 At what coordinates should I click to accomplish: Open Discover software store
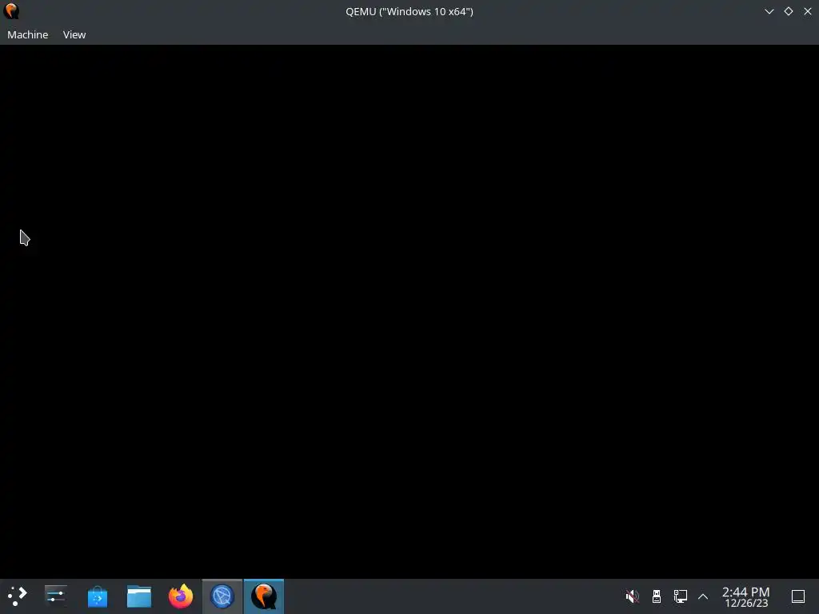point(97,596)
